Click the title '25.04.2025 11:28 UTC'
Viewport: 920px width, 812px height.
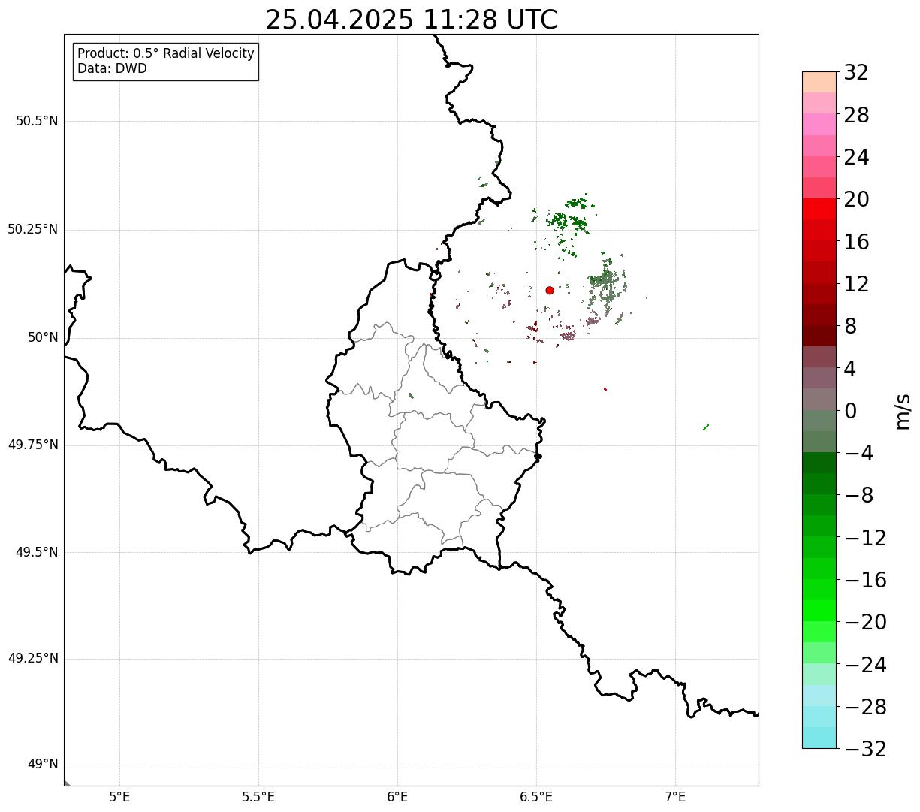(x=412, y=20)
